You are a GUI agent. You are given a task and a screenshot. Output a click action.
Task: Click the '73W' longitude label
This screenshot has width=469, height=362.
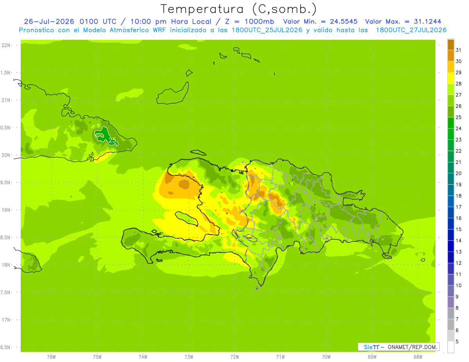[189, 357]
